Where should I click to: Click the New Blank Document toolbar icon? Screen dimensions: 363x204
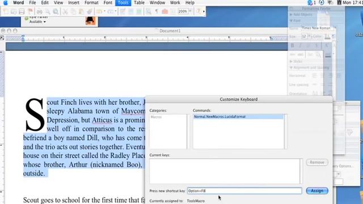[x=5, y=11]
